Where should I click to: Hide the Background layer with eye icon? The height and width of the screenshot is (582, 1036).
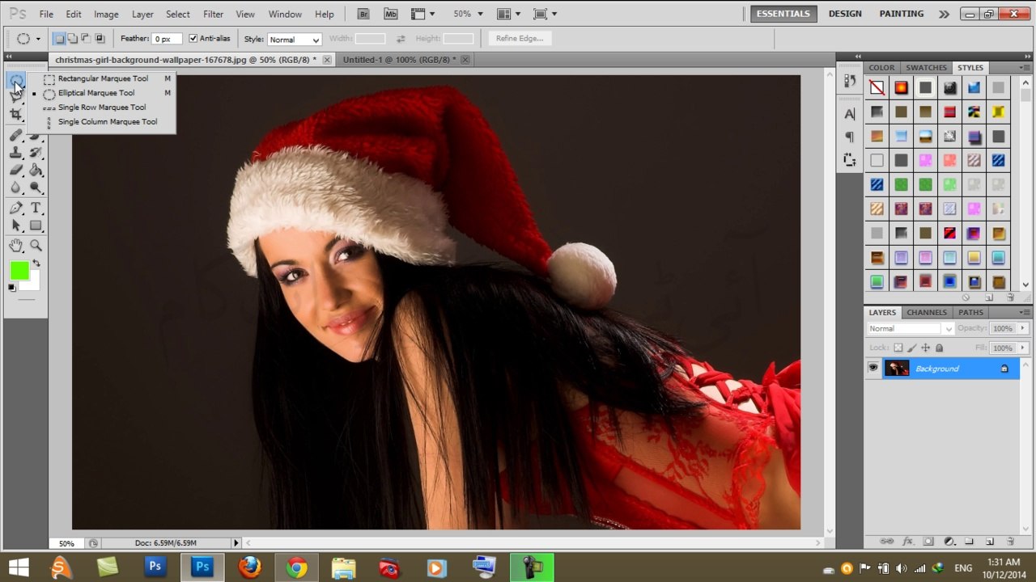[873, 369]
